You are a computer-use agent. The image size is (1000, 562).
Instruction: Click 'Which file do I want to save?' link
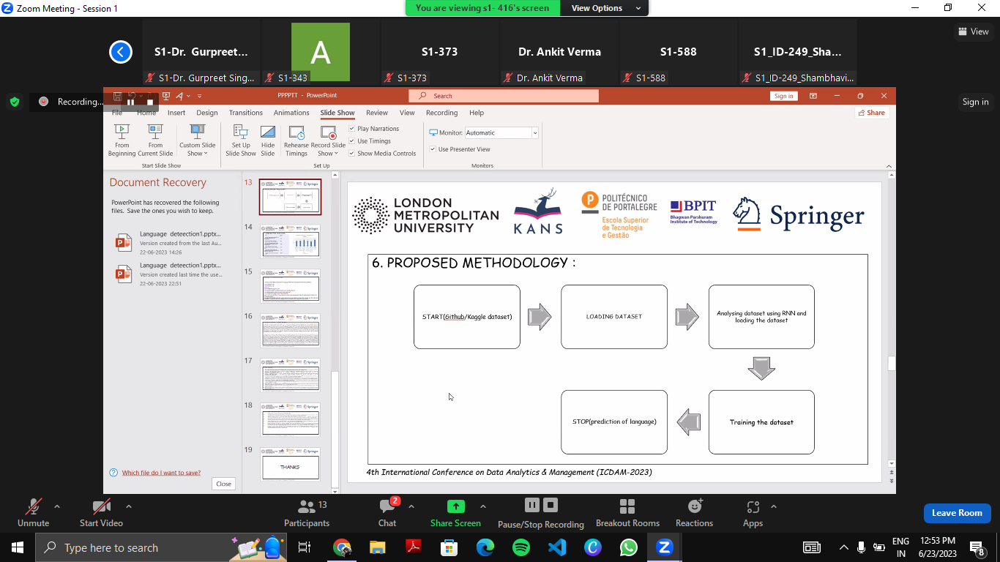click(x=161, y=473)
